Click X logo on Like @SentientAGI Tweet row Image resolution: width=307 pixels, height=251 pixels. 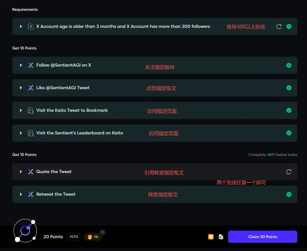pyautogui.click(x=31, y=88)
